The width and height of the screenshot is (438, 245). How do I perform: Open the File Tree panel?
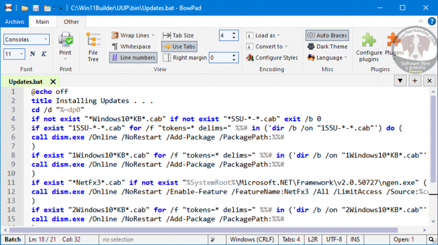tap(93, 47)
